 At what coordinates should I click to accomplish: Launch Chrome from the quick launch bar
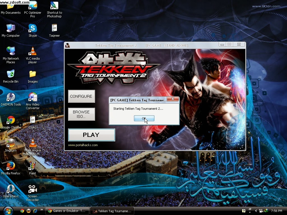[22, 211]
